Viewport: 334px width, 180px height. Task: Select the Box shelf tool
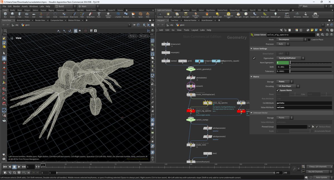(x=5, y=15)
